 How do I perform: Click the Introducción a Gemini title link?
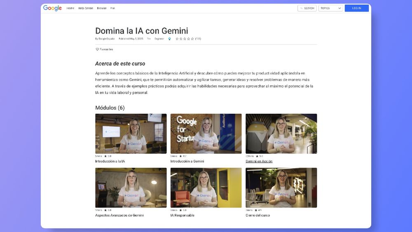point(187,161)
